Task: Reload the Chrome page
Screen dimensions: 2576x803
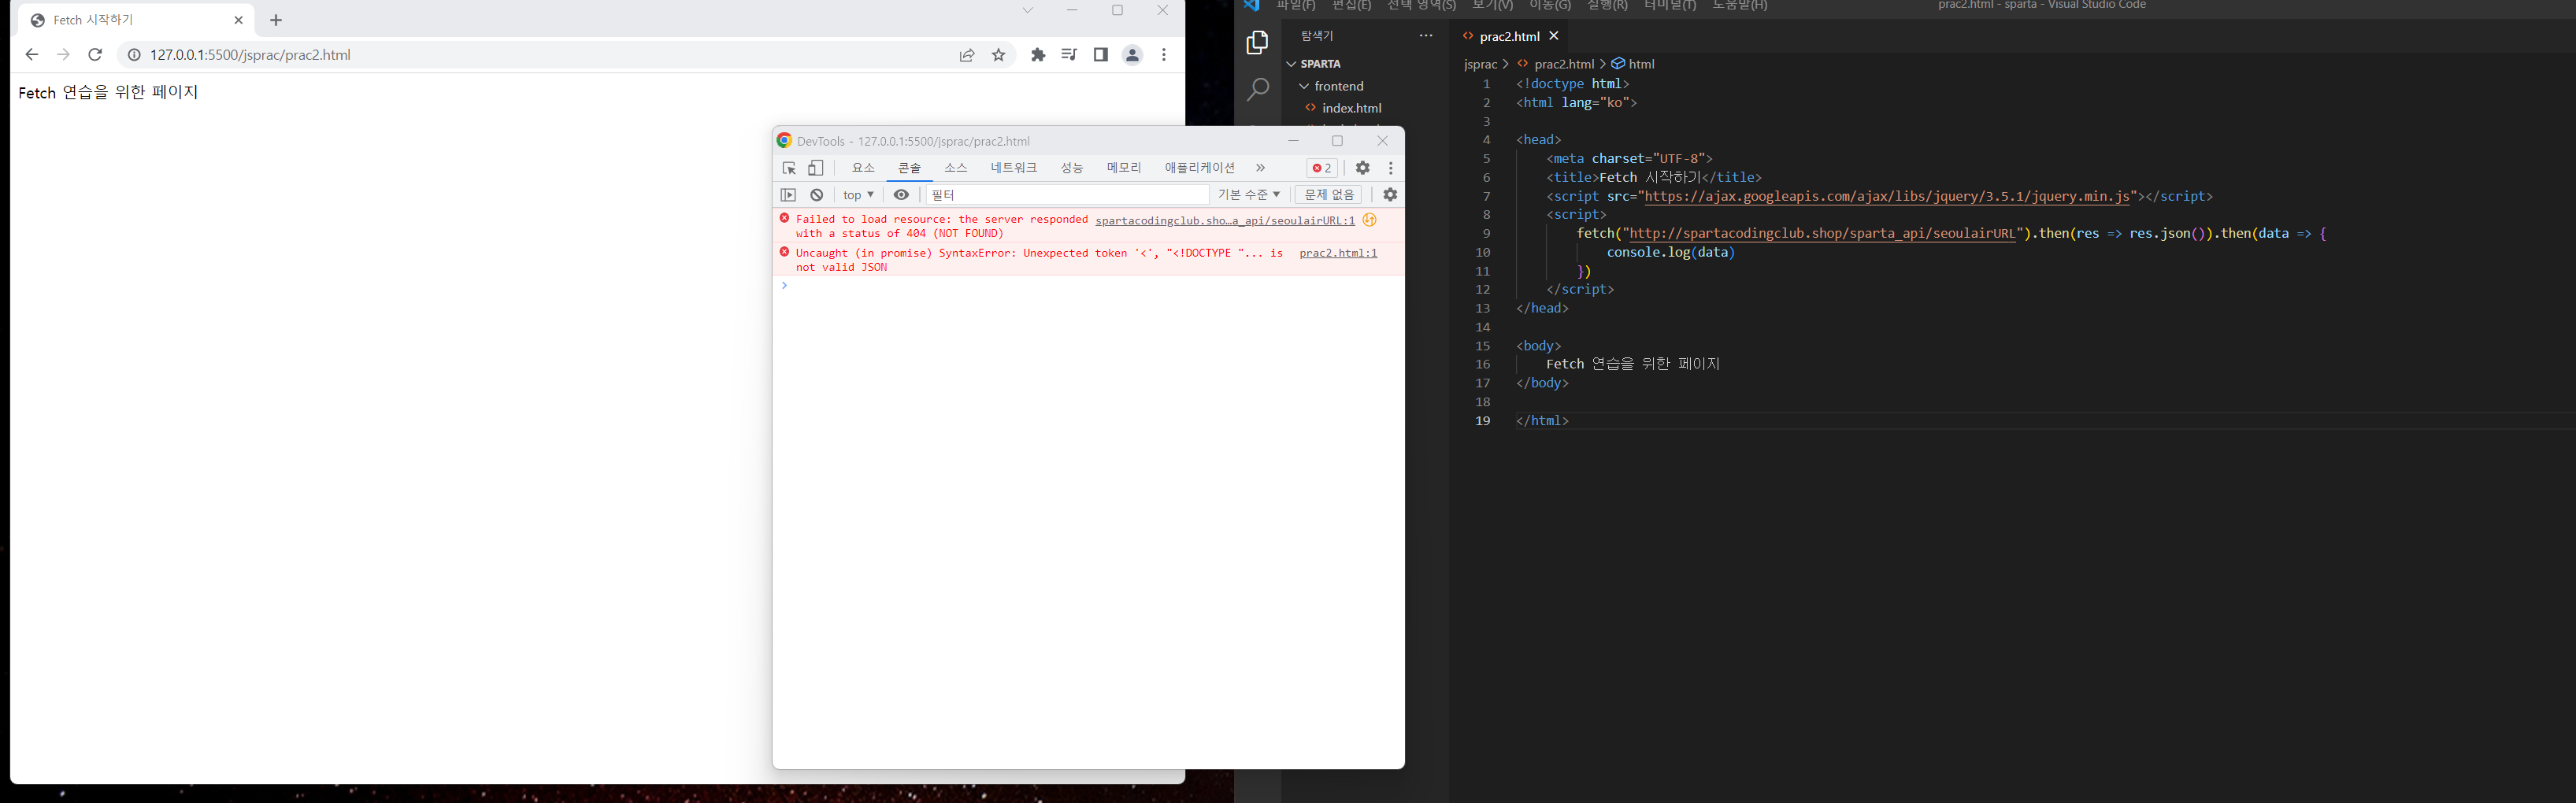Action: [95, 55]
